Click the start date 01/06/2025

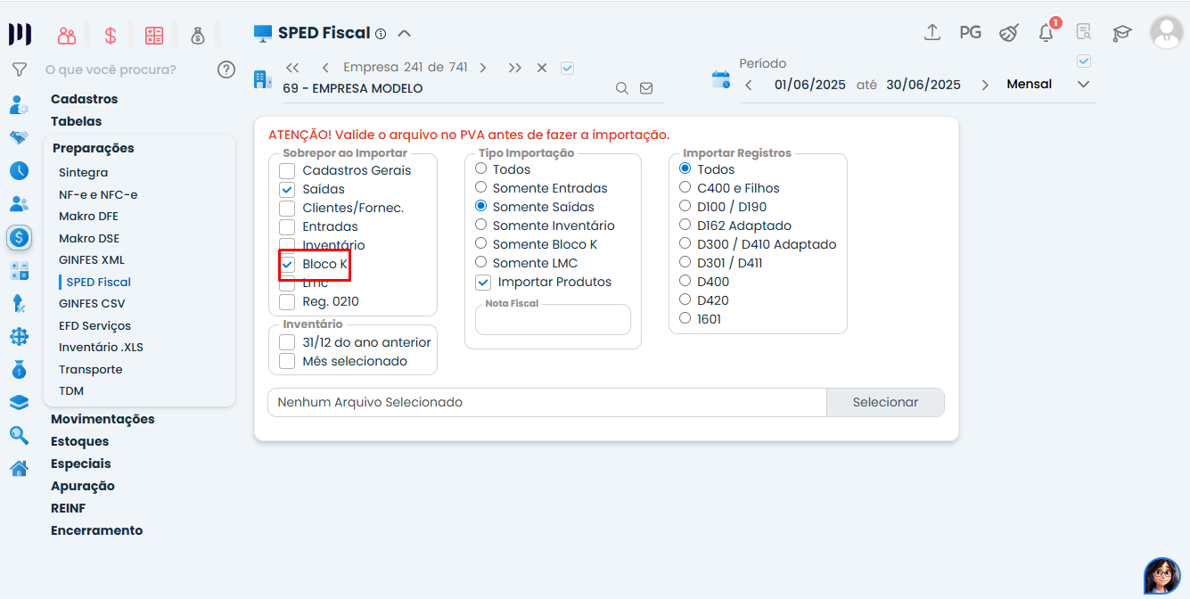click(x=809, y=85)
